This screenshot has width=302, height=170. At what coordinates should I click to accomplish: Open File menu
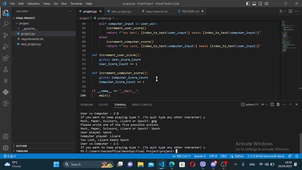(12, 3)
